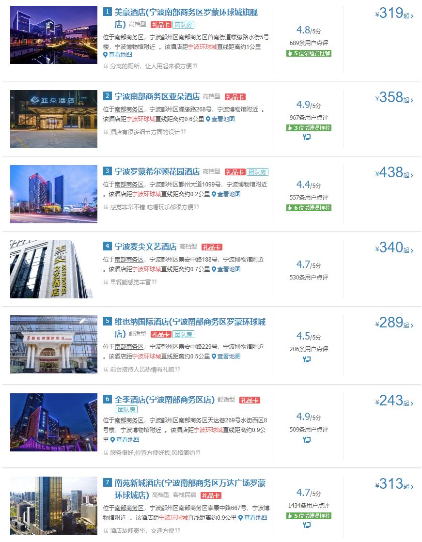Viewport: 422px width, 542px height.
Task: Click 5位试睡员推荐 badge for 美豪酒店
Action: pyautogui.click(x=309, y=53)
